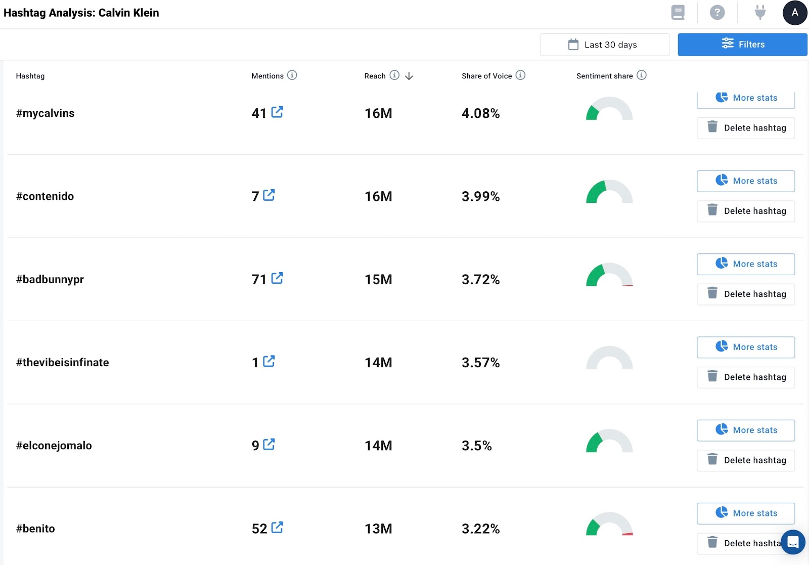Open mentions link for #thevibeisinfinate

click(x=269, y=361)
